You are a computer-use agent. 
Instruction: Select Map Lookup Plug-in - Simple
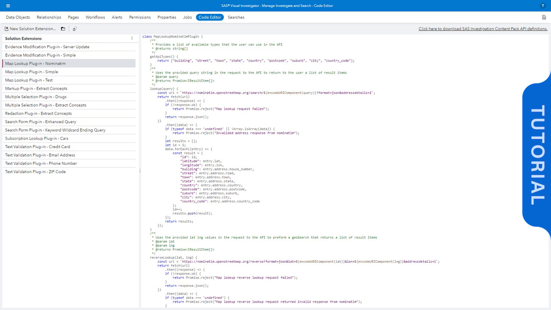point(69,72)
